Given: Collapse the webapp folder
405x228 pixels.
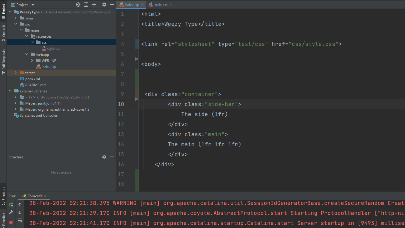Looking at the screenshot, I should click(27, 55).
